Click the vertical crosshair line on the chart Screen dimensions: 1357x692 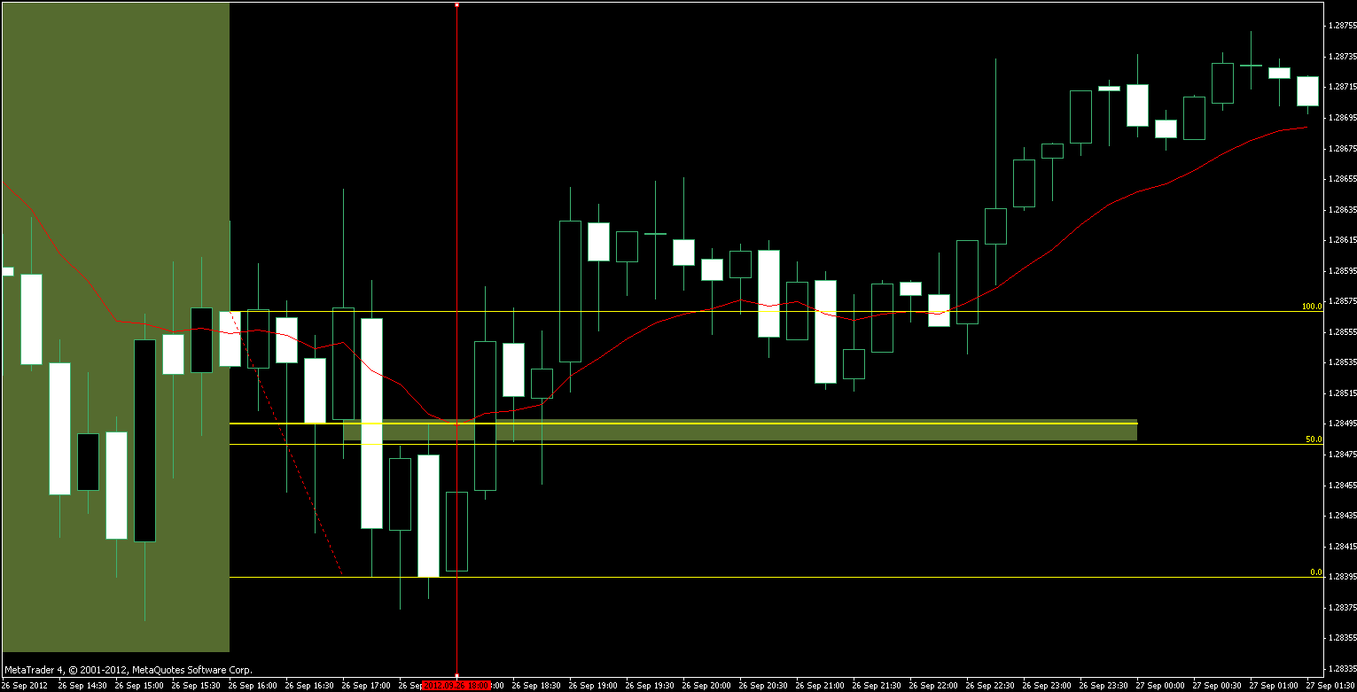coord(457,133)
